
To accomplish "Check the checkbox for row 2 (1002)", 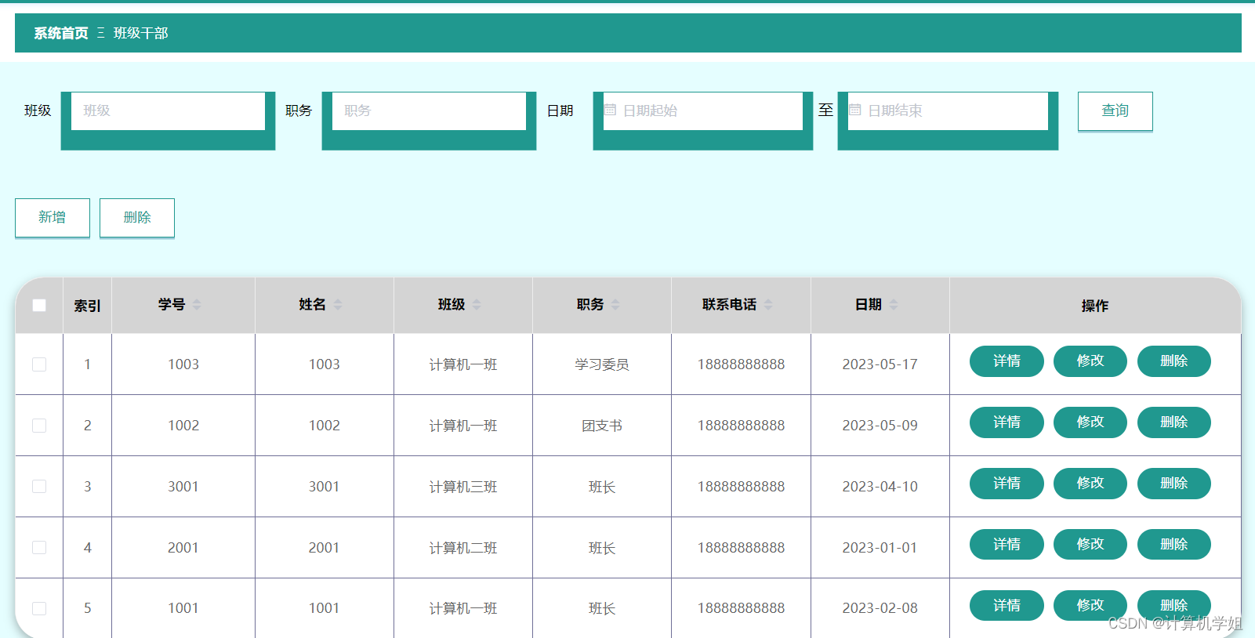I will (x=39, y=426).
